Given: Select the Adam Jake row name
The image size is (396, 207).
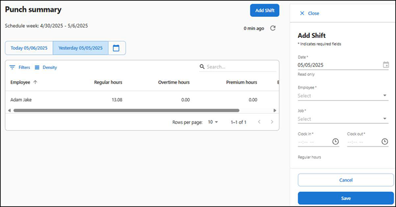Looking at the screenshot, I should coord(21,100).
